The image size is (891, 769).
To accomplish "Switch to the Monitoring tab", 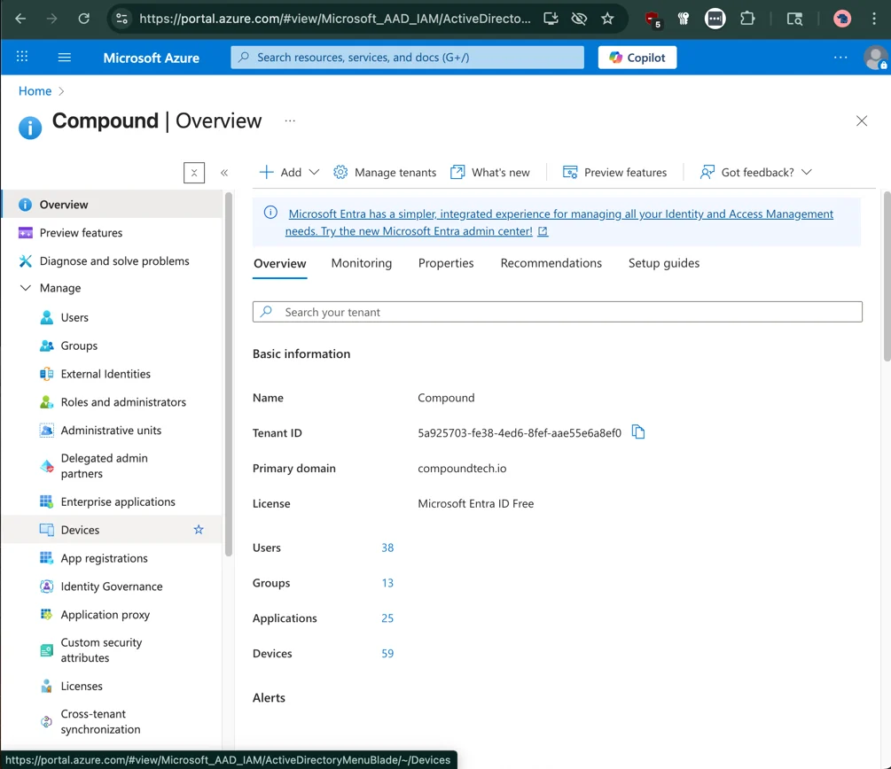I will pos(361,263).
